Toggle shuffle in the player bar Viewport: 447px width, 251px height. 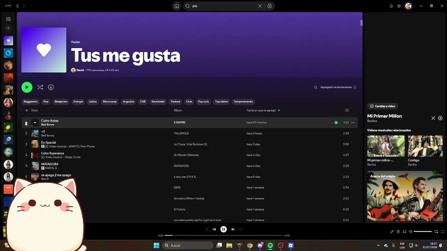click(x=206, y=229)
